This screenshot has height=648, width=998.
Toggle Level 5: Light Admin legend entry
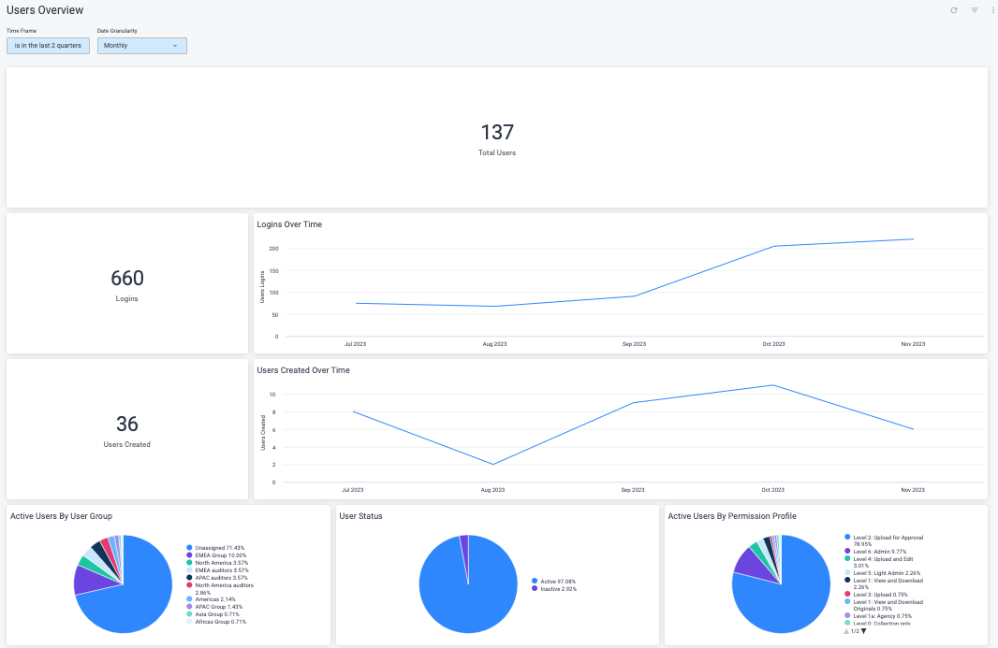coord(847,571)
